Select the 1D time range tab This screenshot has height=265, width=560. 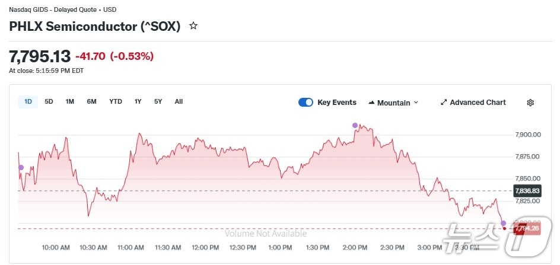[28, 101]
